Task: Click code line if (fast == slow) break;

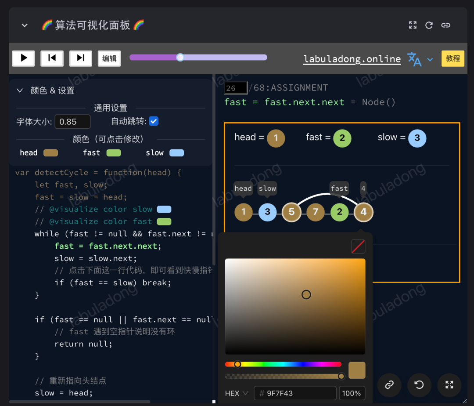Action: [x=113, y=283]
